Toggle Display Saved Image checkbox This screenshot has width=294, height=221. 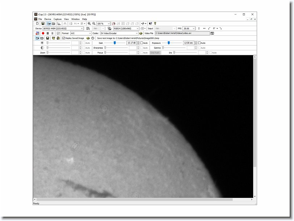click(64, 38)
